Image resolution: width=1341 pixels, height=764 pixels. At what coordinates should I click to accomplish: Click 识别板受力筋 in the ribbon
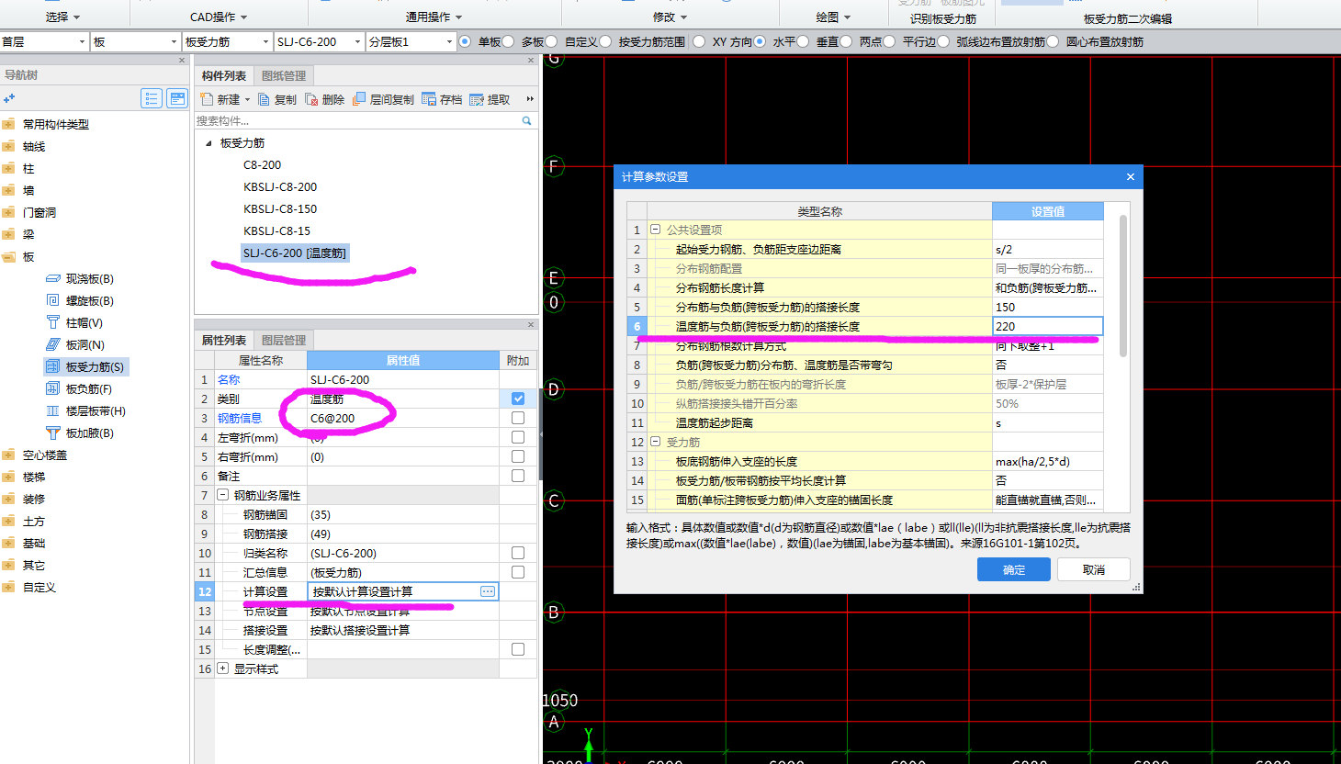click(x=943, y=18)
